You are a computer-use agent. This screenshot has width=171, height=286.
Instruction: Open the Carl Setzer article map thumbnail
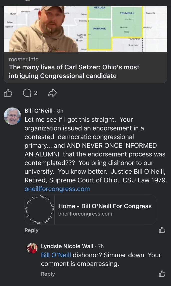click(85, 29)
